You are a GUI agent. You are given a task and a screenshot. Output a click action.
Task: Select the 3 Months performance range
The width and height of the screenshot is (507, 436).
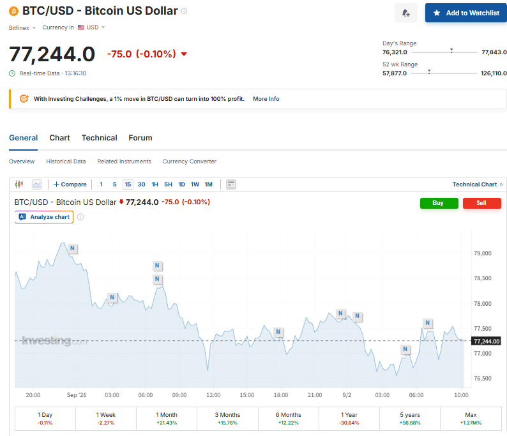227,419
